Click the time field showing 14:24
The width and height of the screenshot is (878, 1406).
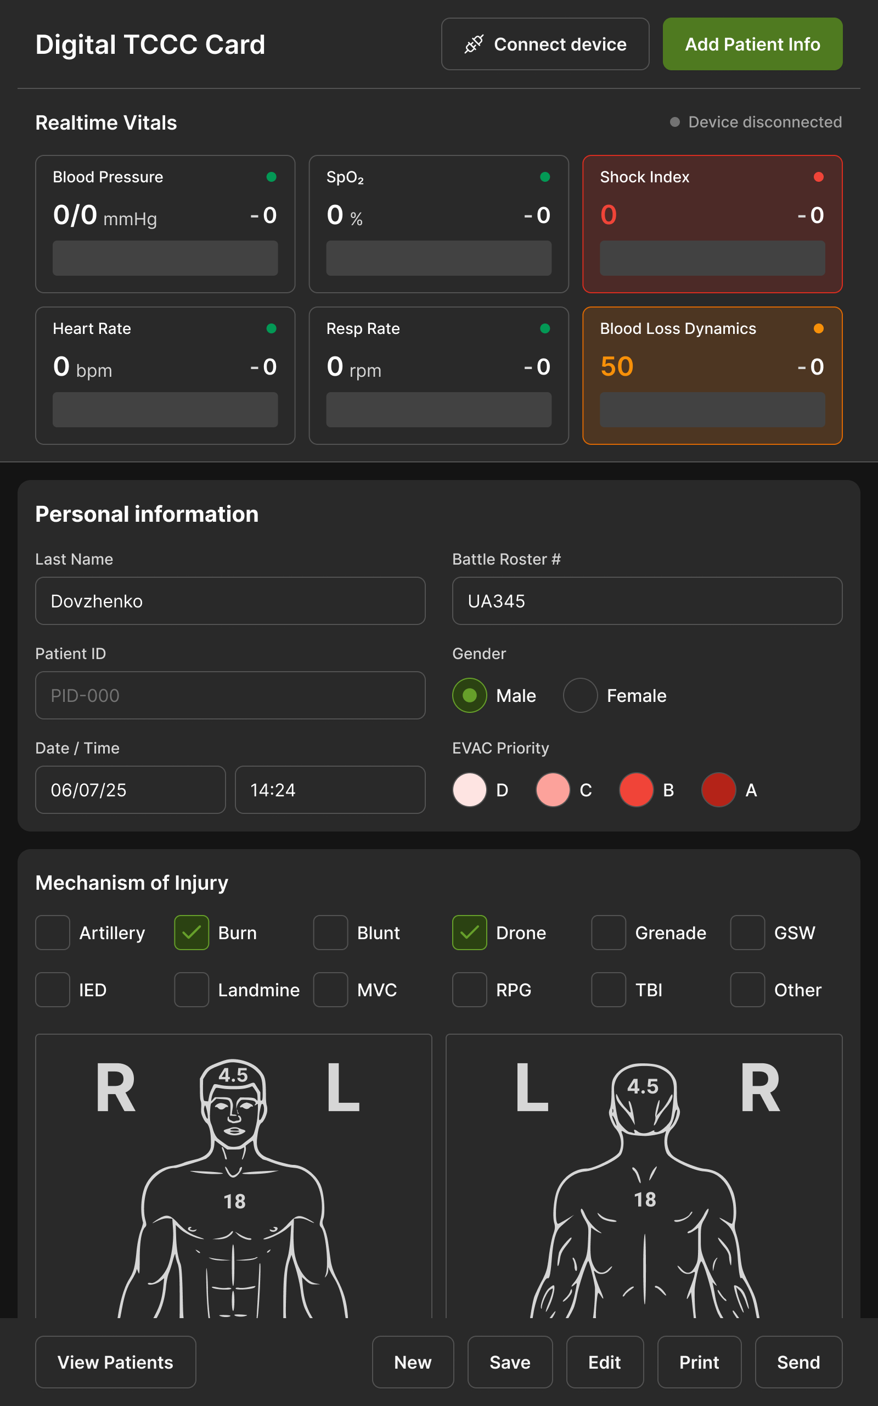pyautogui.click(x=330, y=790)
